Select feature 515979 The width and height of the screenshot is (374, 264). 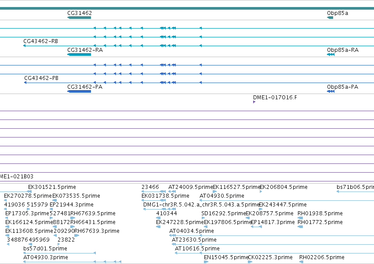tap(37, 205)
